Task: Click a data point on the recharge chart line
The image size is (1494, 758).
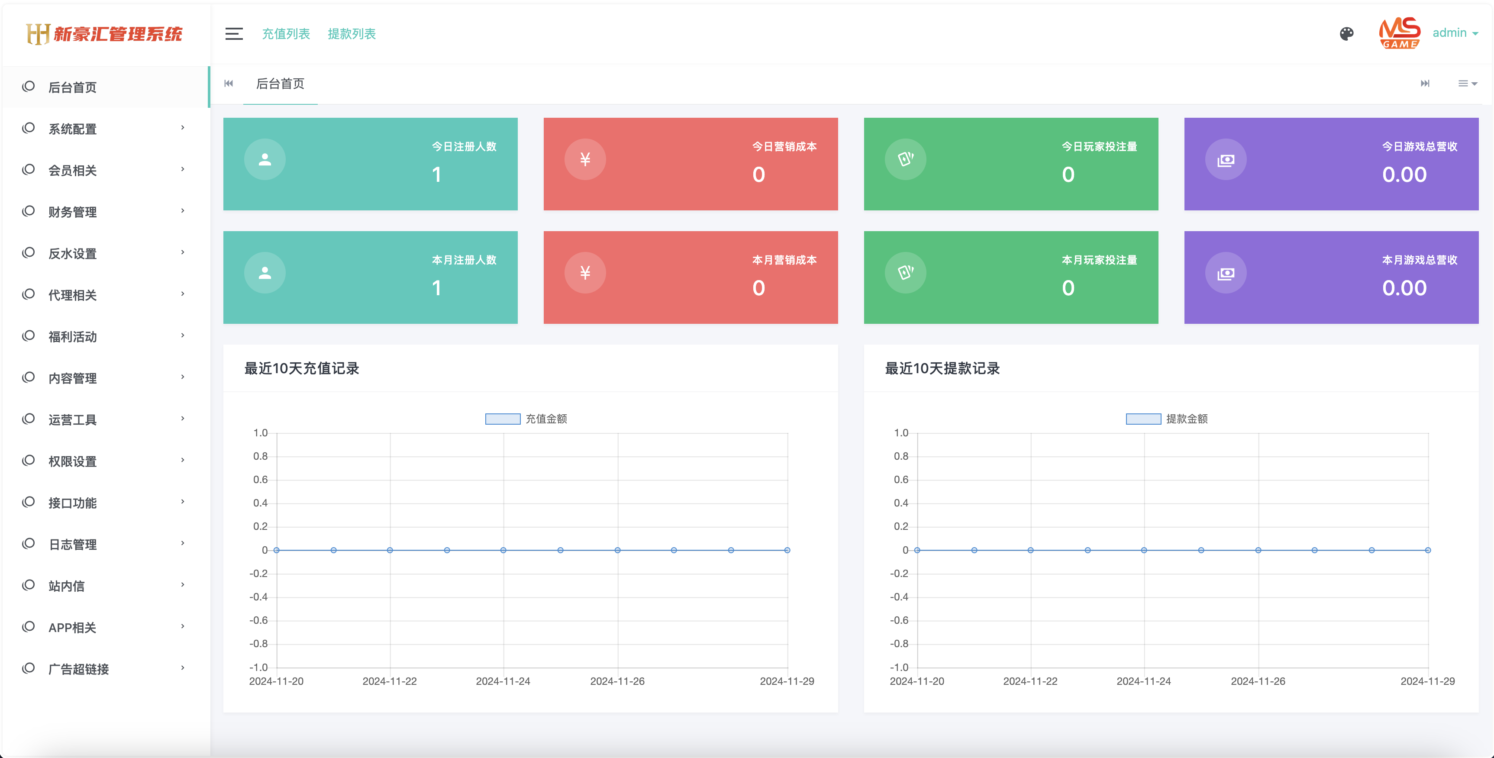Action: click(x=503, y=550)
